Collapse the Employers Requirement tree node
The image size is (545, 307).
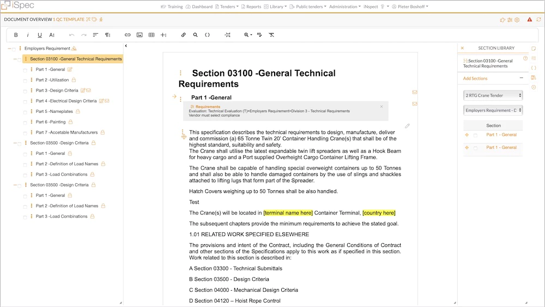[9, 49]
